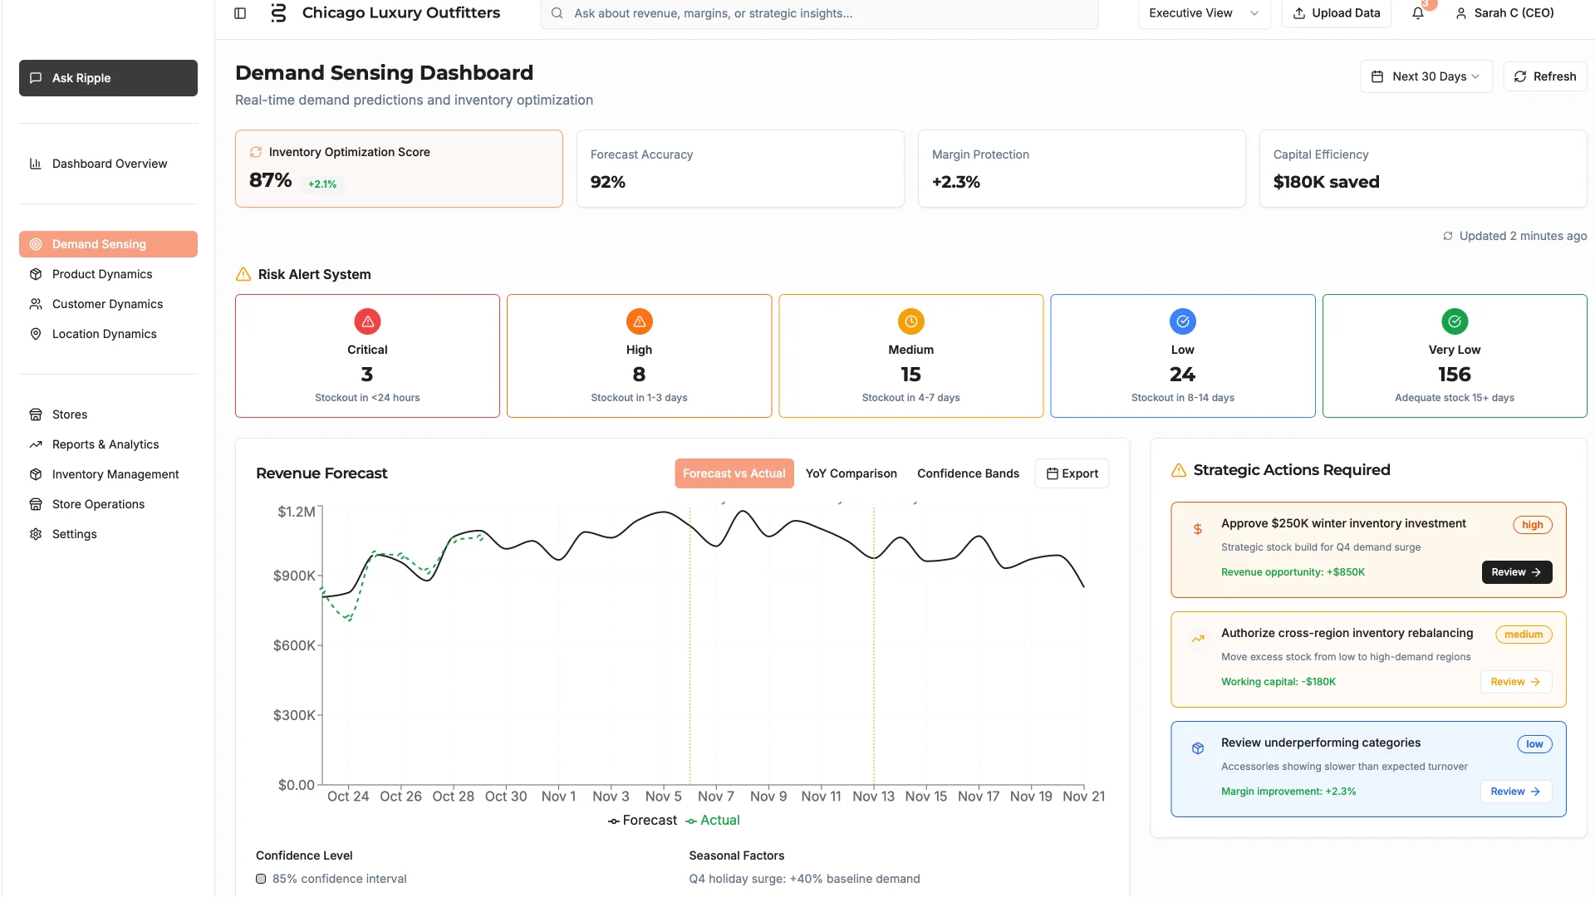This screenshot has height=897, width=1595.
Task: Click the search bar to ask about revenue
Action: [817, 13]
